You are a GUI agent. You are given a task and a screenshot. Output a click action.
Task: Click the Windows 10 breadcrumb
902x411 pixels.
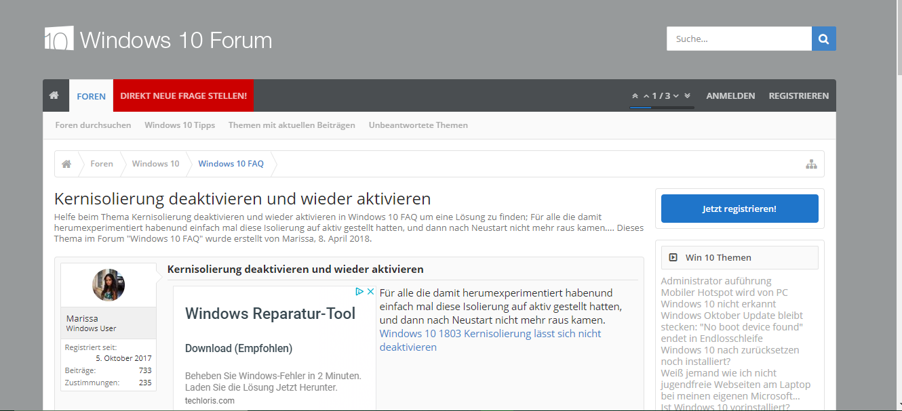(156, 164)
